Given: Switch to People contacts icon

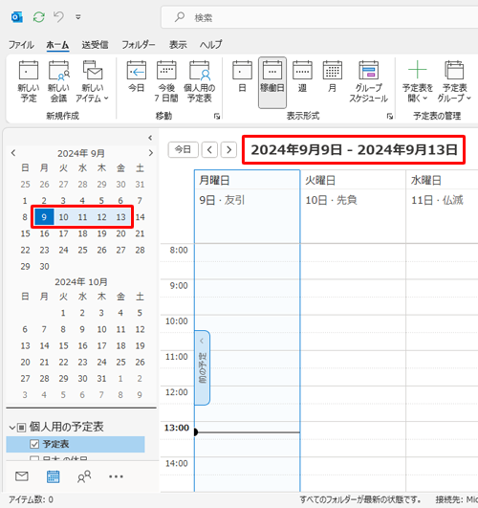Looking at the screenshot, I should tap(84, 476).
